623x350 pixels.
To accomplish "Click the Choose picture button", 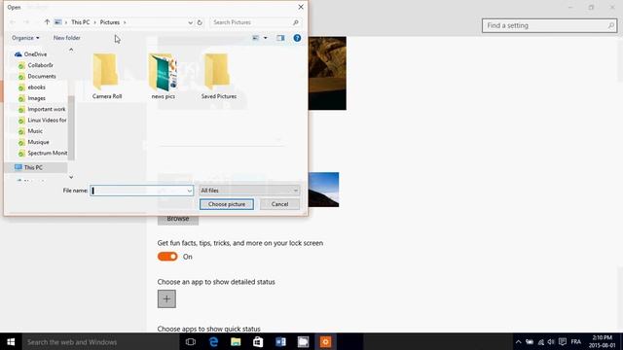I will pos(227,204).
